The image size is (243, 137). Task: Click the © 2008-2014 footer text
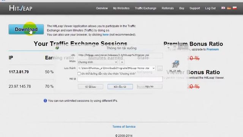(124, 135)
